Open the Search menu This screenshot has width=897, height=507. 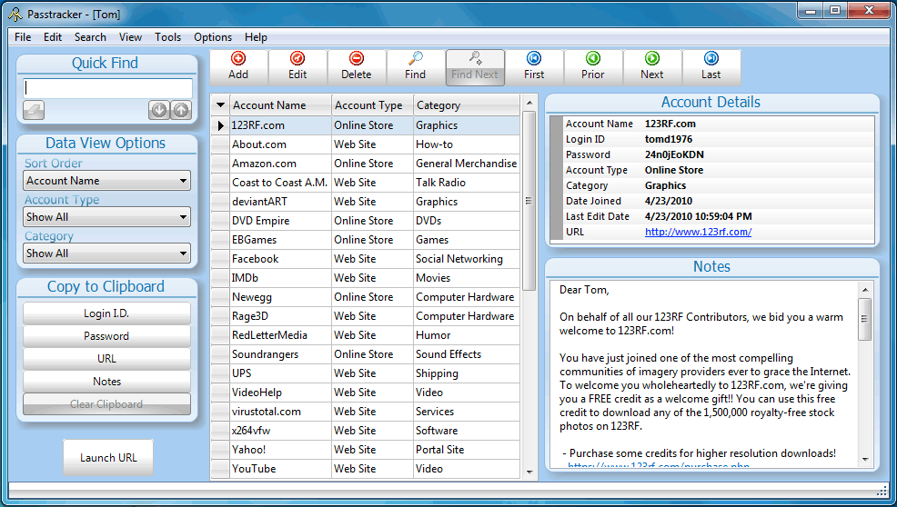pyautogui.click(x=90, y=37)
